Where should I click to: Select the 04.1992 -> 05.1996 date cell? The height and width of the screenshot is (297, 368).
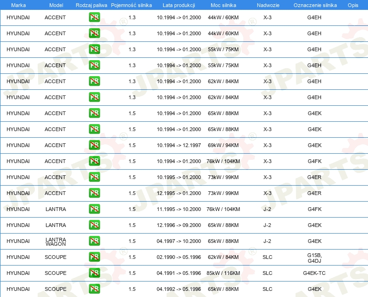pos(179,289)
